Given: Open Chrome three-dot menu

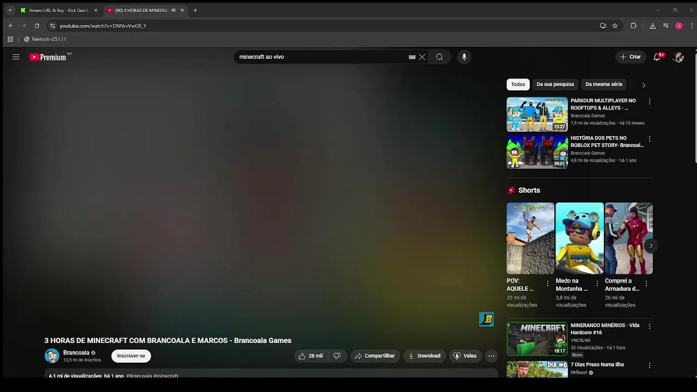Looking at the screenshot, I should click(x=692, y=26).
